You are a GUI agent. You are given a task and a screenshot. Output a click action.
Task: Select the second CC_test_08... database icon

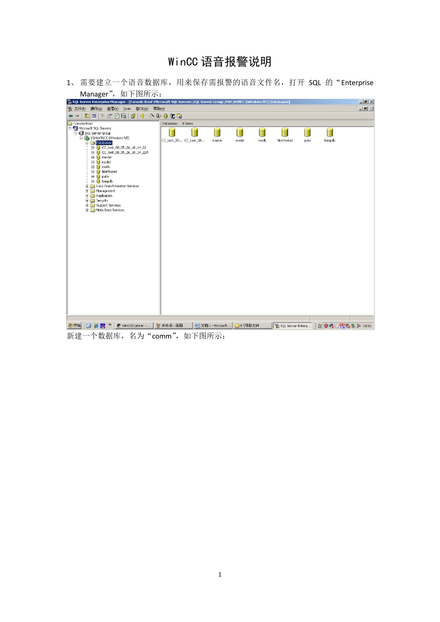click(195, 133)
